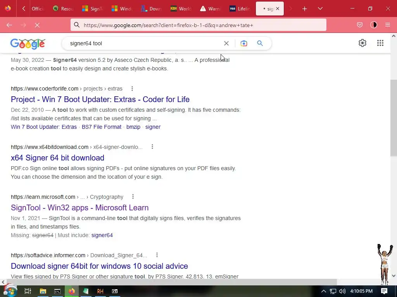Open the volume control tray icon
Viewport: 397px width, 297px height.
point(342,291)
